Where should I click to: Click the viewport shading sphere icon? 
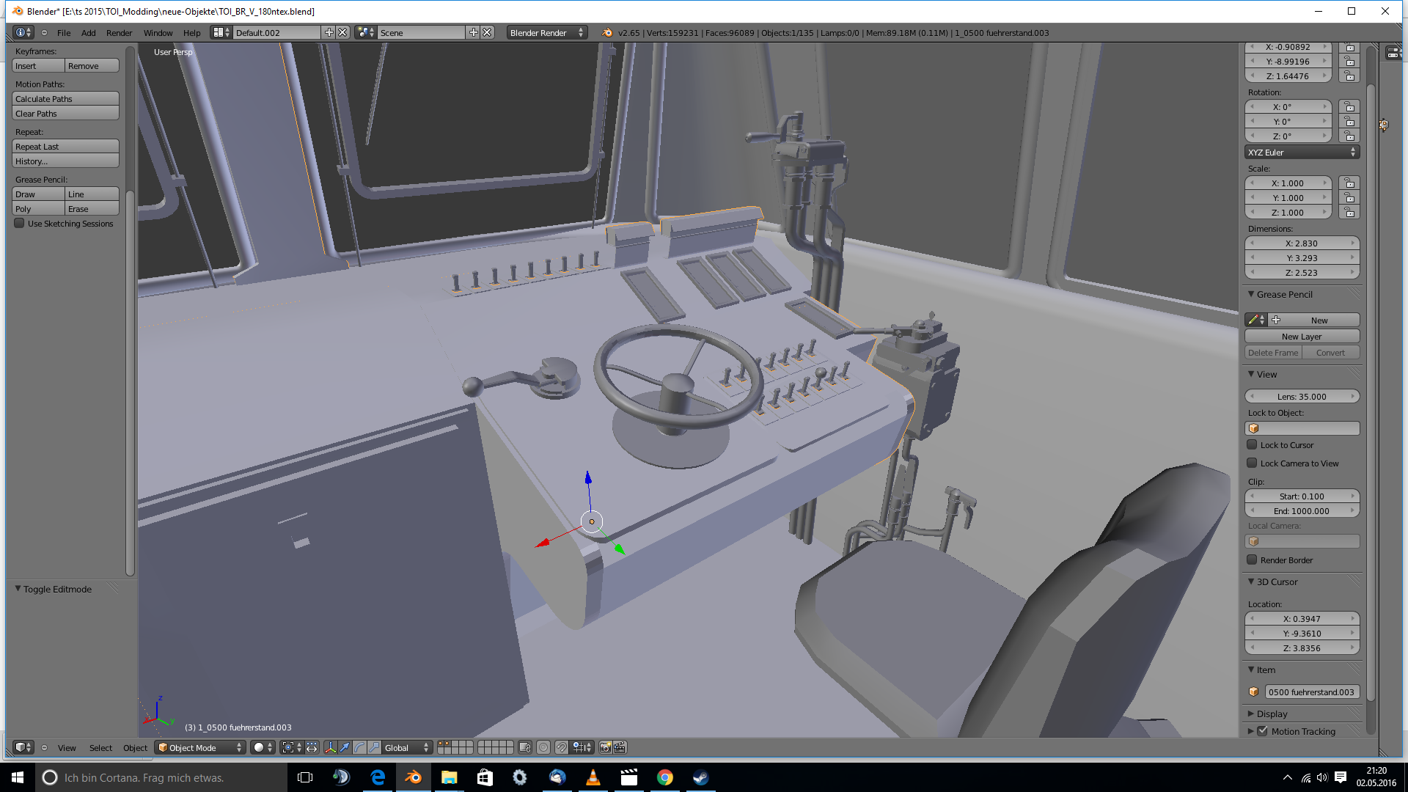tap(259, 747)
